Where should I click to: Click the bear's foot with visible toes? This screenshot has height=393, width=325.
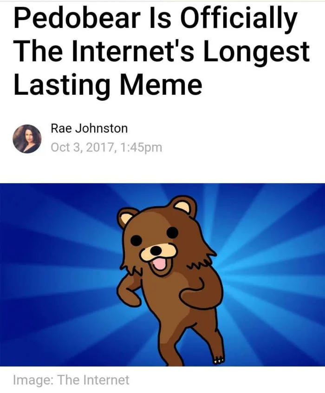219,359
